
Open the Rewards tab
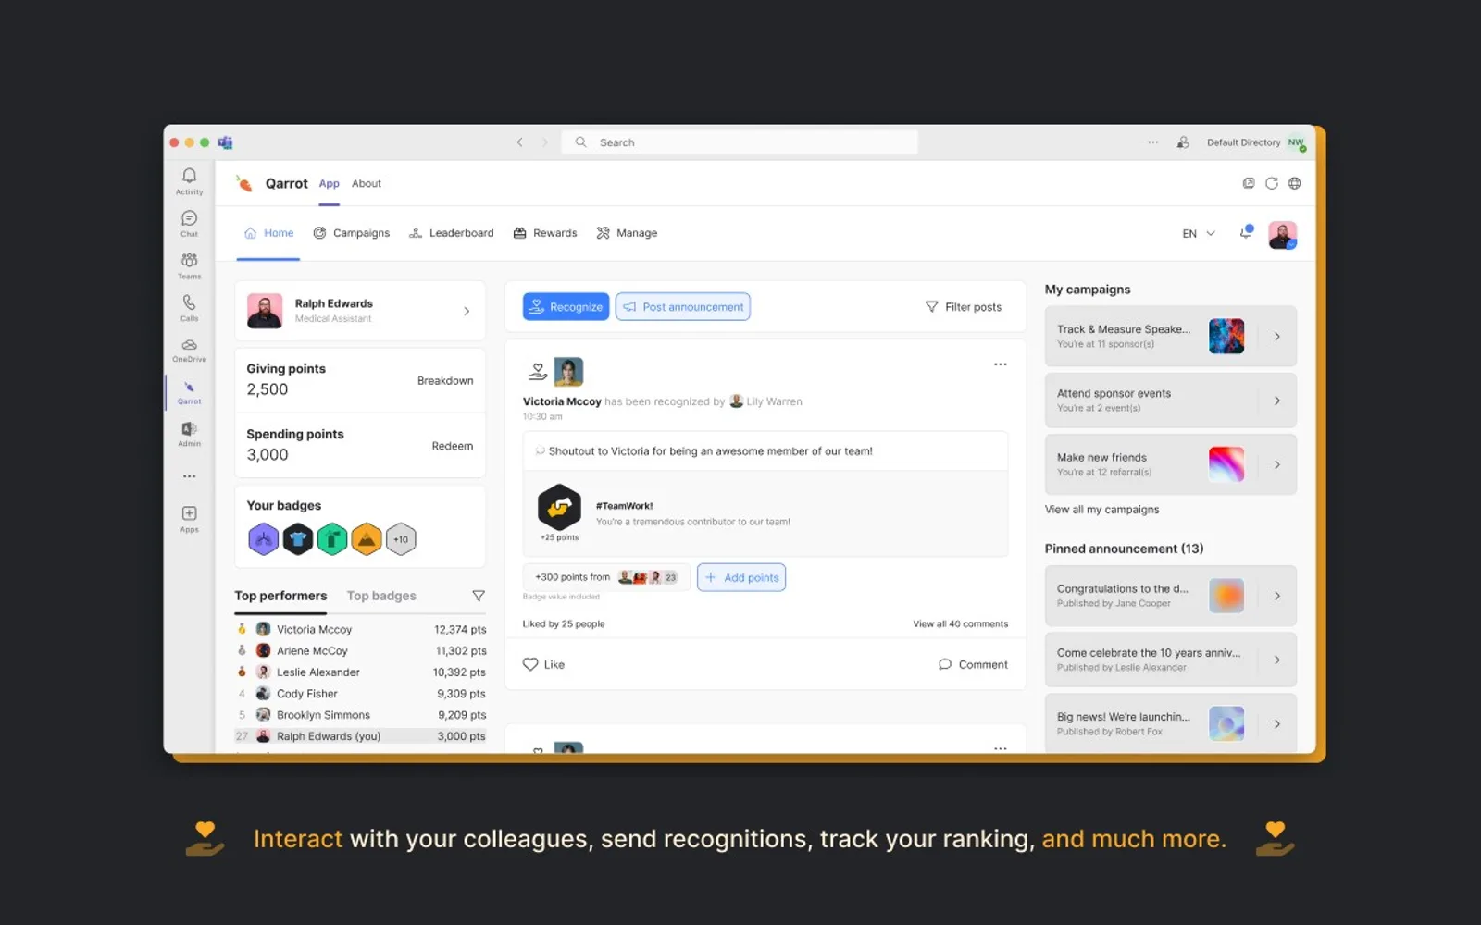[545, 233]
